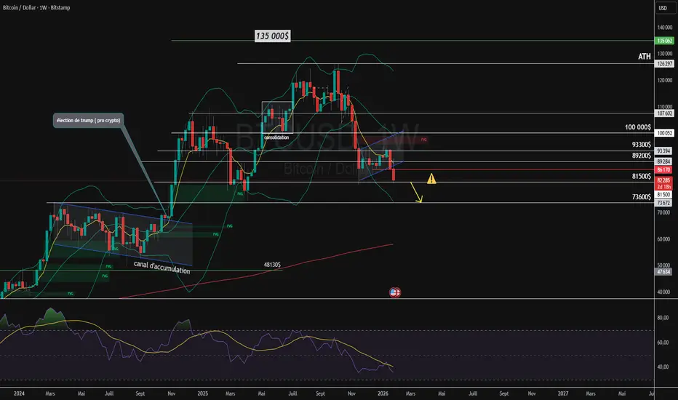Click the Bitcoin / Dollar 1W Bitstamp title
Viewport: 678px width, 400px height.
pyautogui.click(x=36, y=8)
